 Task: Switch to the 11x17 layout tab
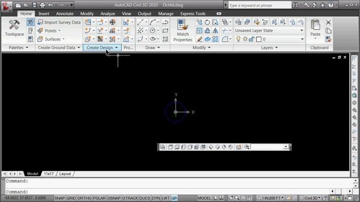pos(49,174)
